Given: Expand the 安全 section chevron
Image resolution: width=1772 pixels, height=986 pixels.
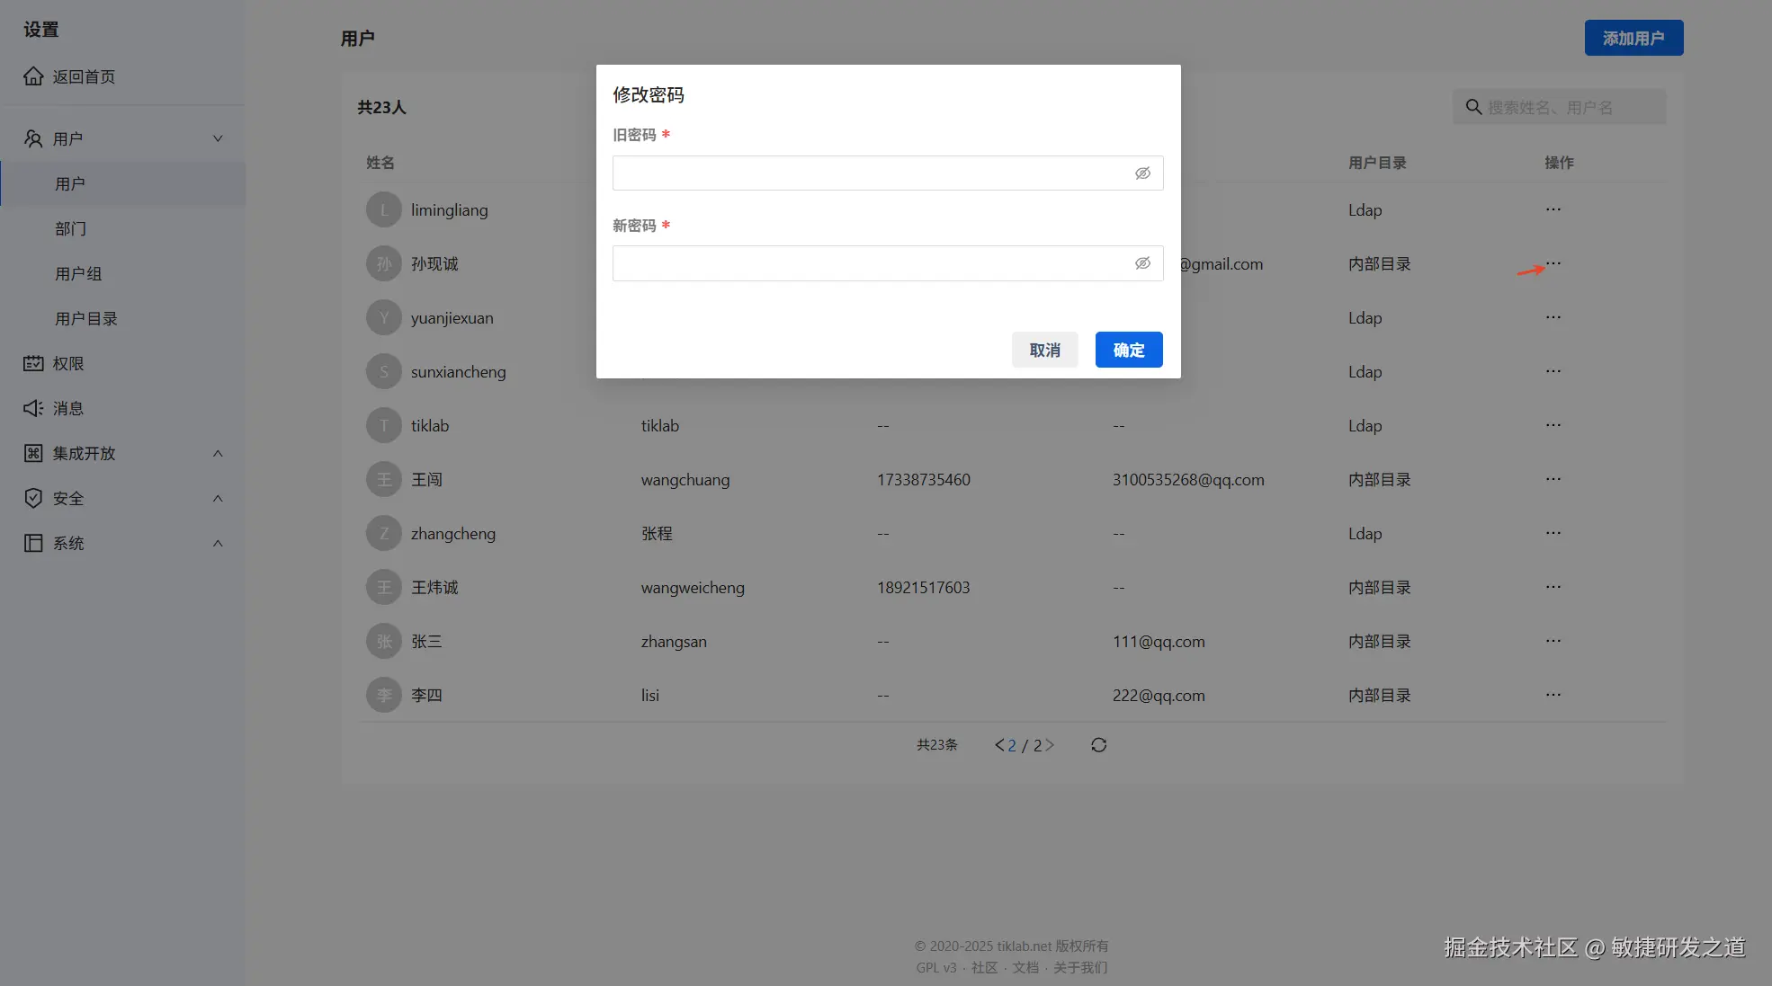Looking at the screenshot, I should [218, 498].
